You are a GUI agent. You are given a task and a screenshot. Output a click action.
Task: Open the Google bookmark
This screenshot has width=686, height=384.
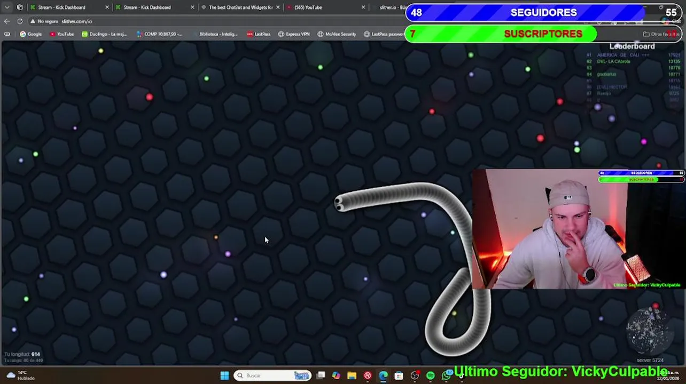click(x=31, y=34)
